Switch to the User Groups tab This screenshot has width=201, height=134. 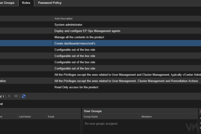[x=7, y=3]
